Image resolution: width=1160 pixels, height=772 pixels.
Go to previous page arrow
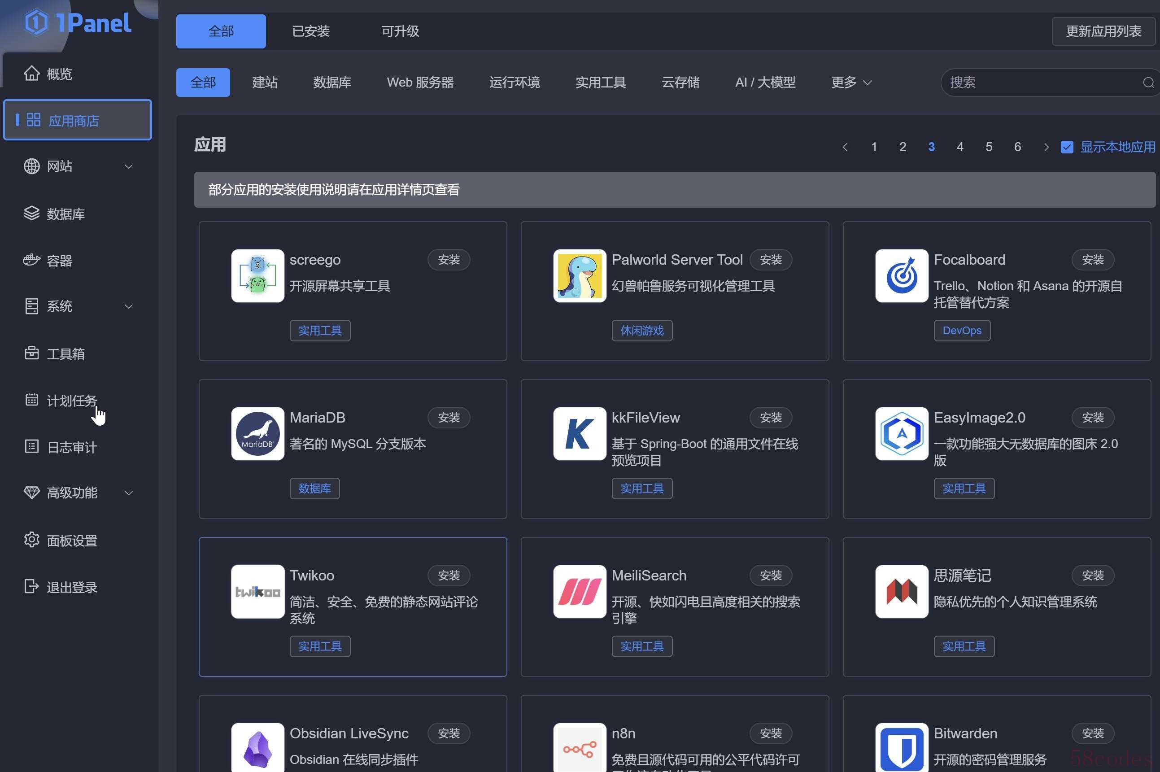(845, 147)
